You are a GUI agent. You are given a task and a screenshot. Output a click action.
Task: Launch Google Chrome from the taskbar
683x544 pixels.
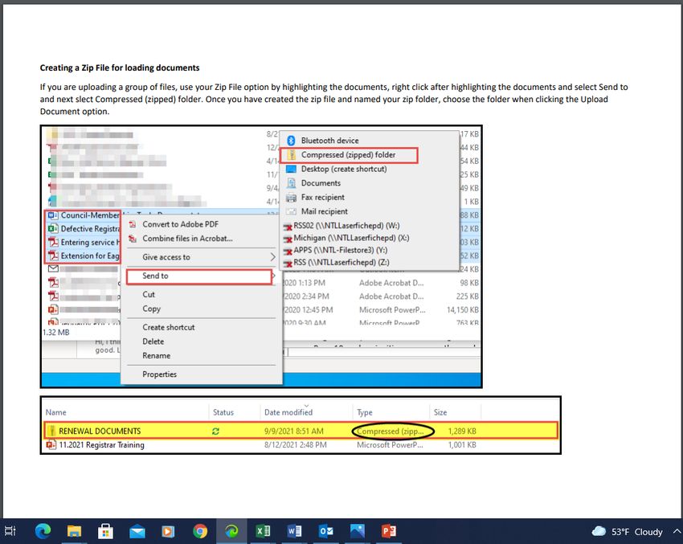[200, 531]
